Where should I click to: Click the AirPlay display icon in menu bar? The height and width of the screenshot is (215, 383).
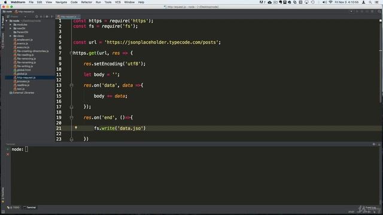306,2
